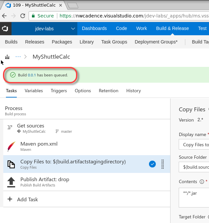Click the Source Folder input field
Image resolution: width=209 pixels, height=223 pixels.
pos(194,167)
